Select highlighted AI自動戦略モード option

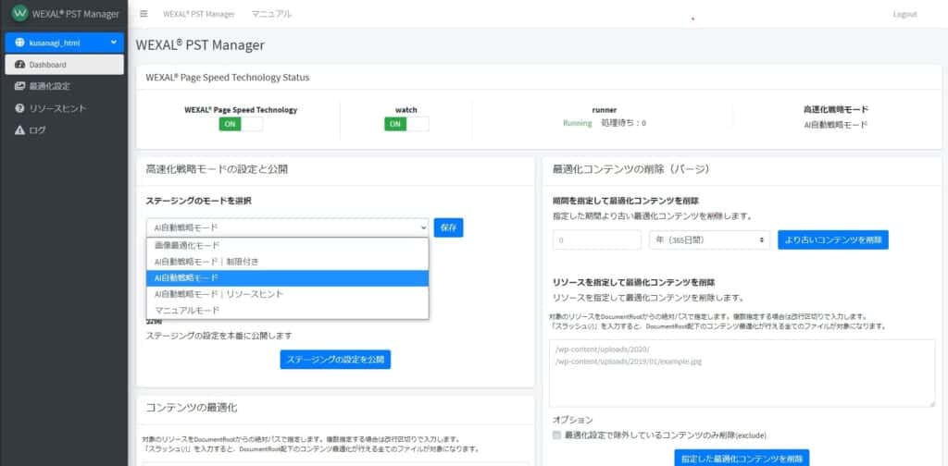coord(288,278)
